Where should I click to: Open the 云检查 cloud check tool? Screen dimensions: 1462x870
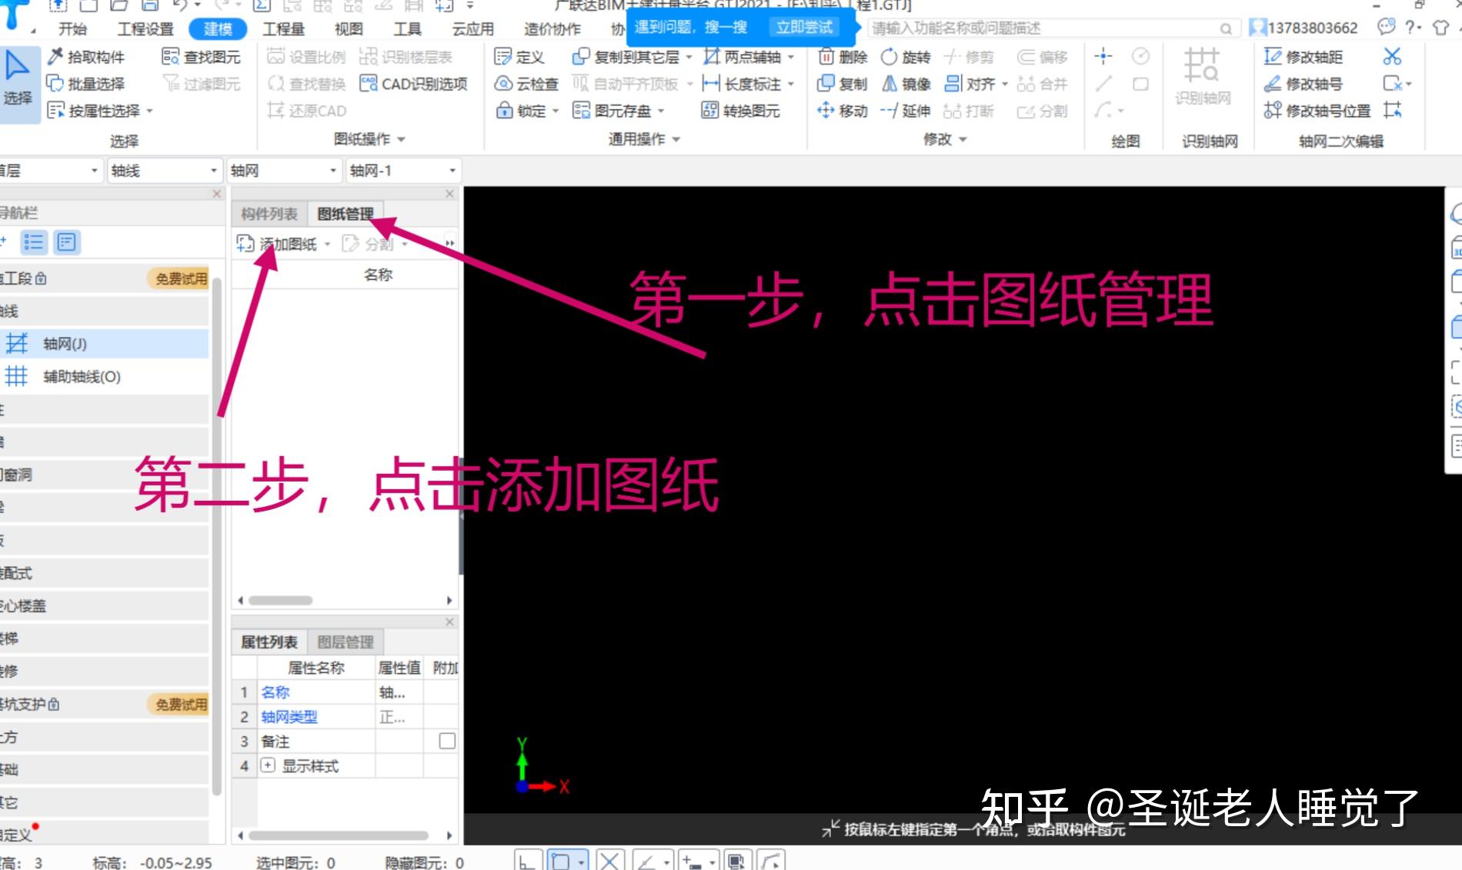click(526, 83)
